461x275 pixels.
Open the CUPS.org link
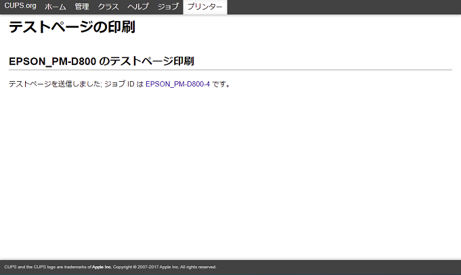click(x=20, y=6)
